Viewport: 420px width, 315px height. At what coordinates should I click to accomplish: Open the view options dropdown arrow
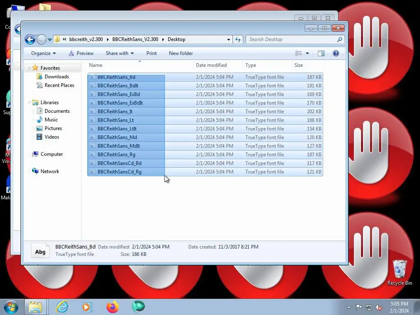[307, 53]
